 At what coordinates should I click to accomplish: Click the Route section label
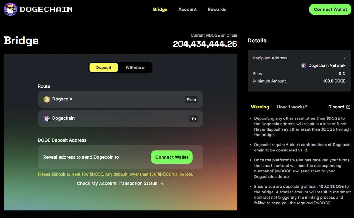44,86
